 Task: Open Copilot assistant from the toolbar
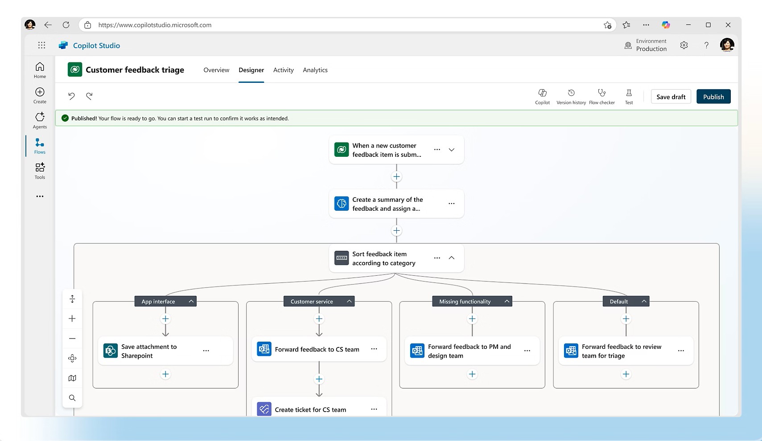tap(542, 96)
